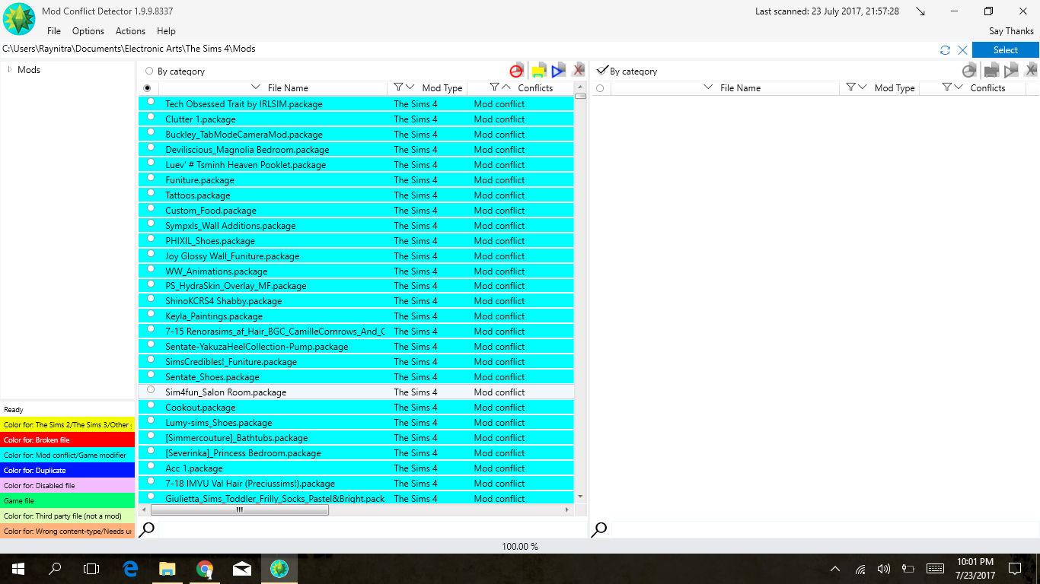This screenshot has height=584, width=1040.
Task: Click the Mod Type filter funnel in right panel
Action: click(x=850, y=87)
